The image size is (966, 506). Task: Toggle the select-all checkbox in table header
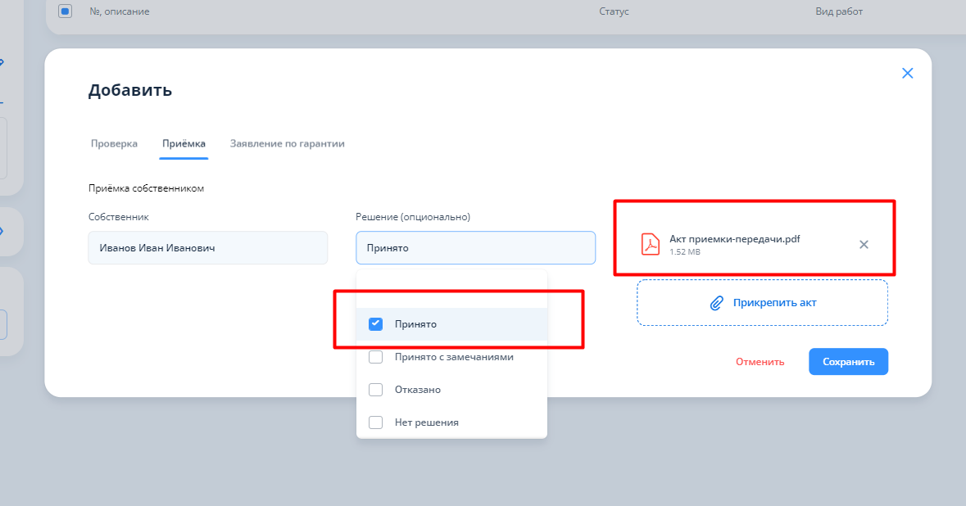coord(66,11)
